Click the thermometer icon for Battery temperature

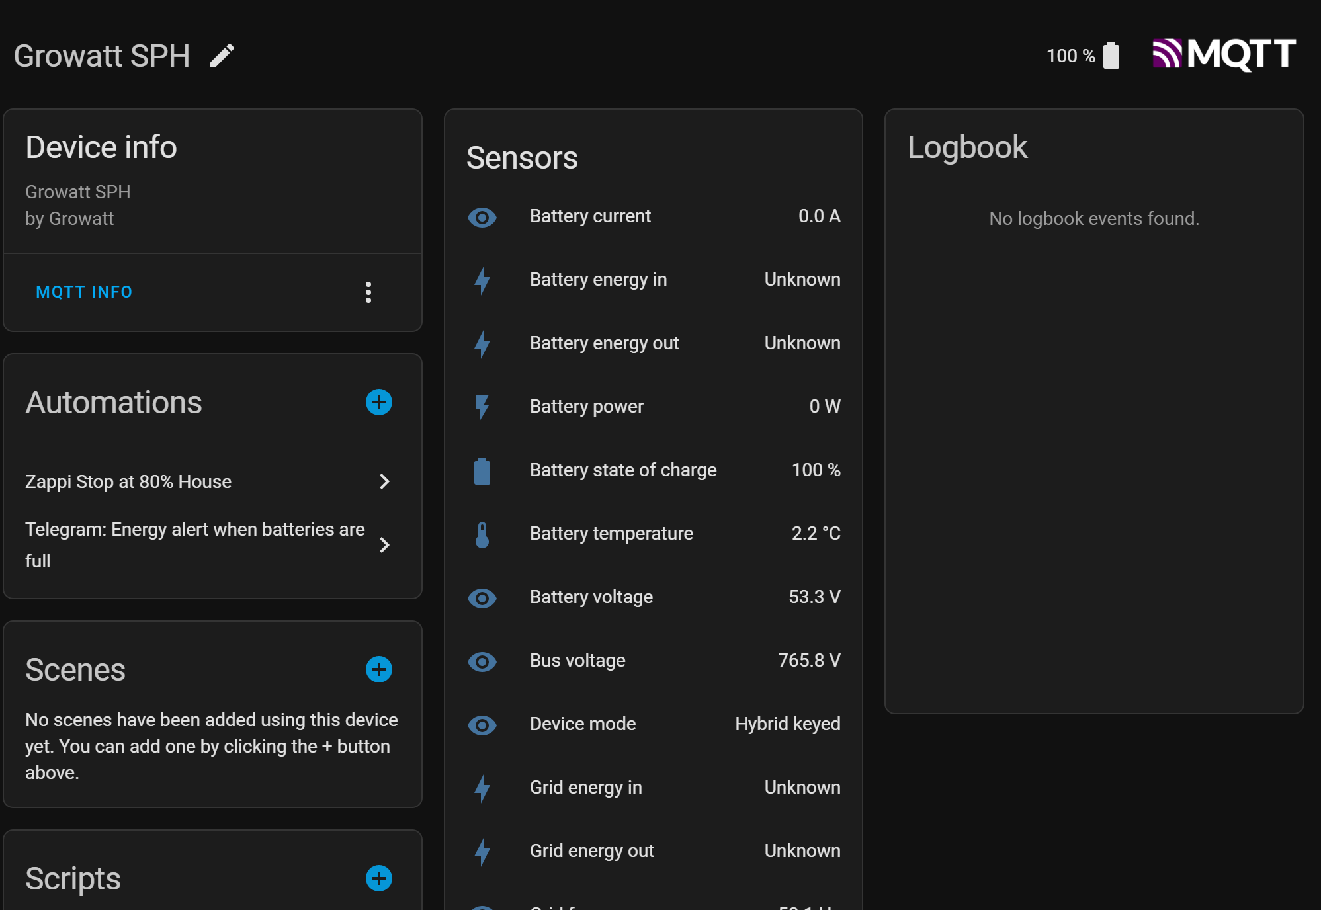[482, 534]
